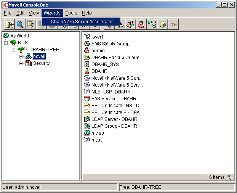Maximize the ConsoleOne window
Viewport: 237px width, 193px height.
click(224, 5)
